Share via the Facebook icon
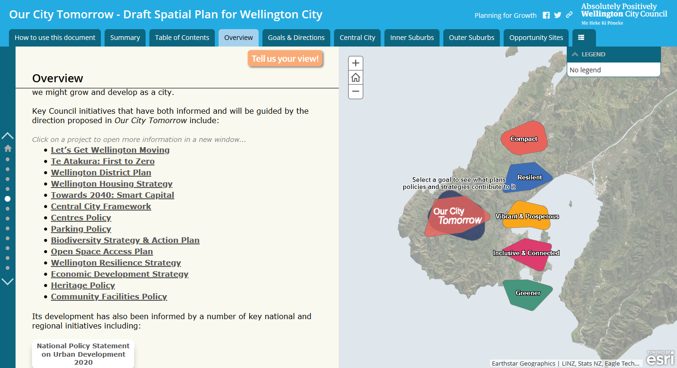The image size is (677, 368). pyautogui.click(x=546, y=15)
